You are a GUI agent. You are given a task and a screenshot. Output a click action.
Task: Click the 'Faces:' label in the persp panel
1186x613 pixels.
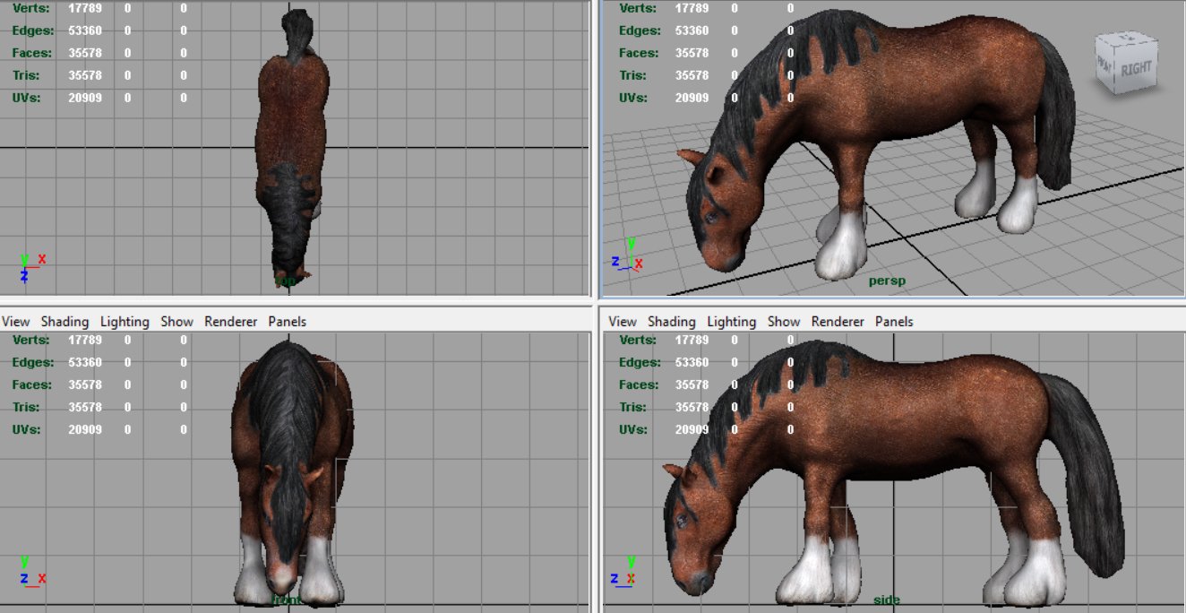click(640, 53)
